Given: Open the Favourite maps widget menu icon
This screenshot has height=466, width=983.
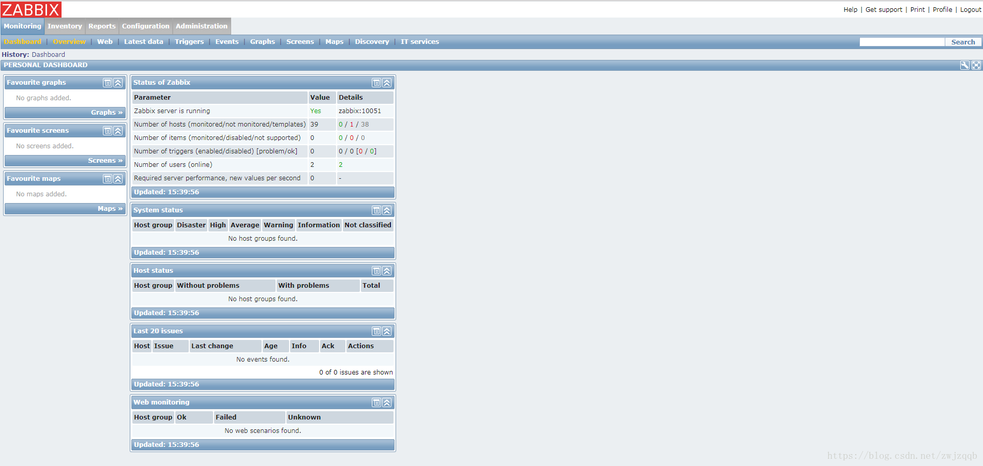Looking at the screenshot, I should coord(108,179).
